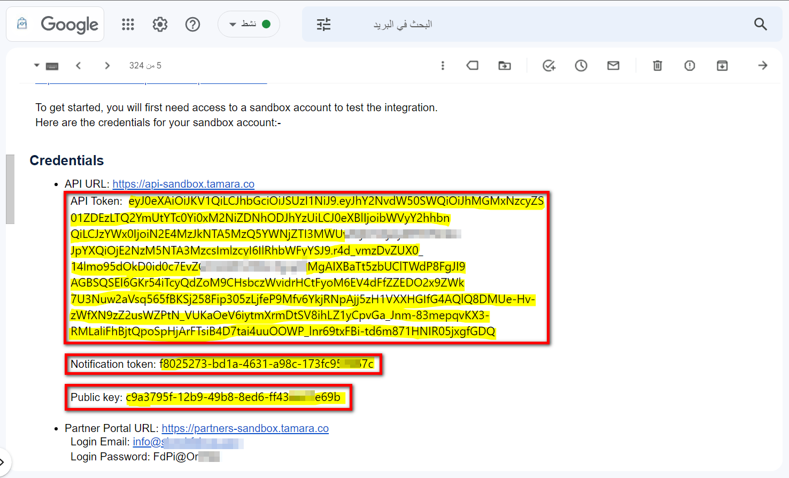This screenshot has width=789, height=478.
Task: Click the Google logo
Action: pyautogui.click(x=69, y=25)
